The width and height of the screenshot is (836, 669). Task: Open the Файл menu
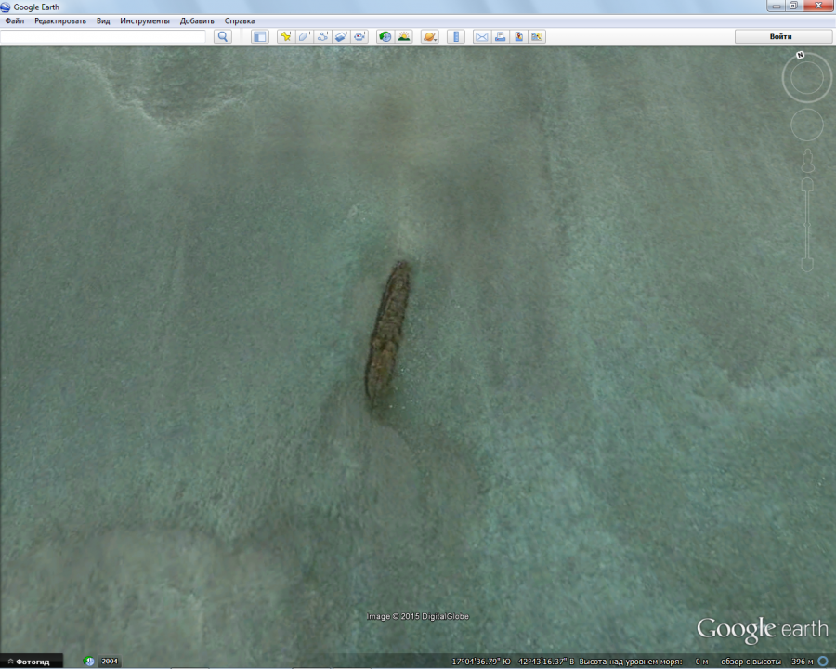pos(15,20)
